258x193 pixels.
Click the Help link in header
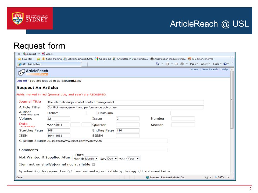225,69
